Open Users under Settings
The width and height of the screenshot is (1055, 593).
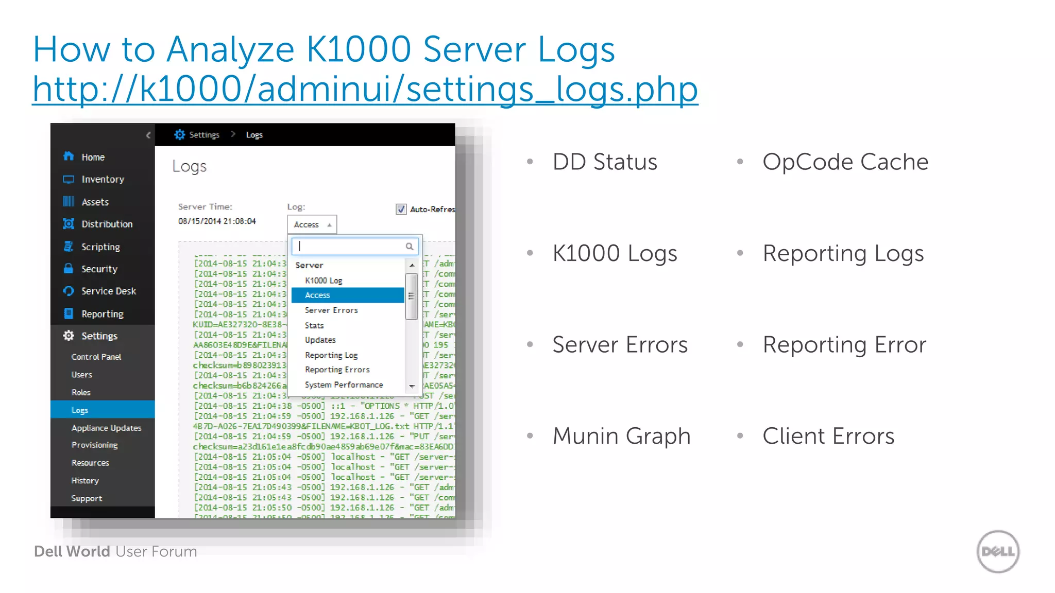click(82, 375)
